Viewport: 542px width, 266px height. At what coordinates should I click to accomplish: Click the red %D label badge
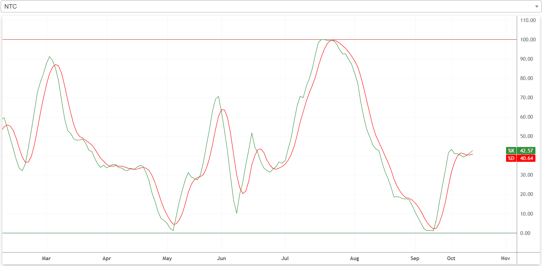coord(511,158)
